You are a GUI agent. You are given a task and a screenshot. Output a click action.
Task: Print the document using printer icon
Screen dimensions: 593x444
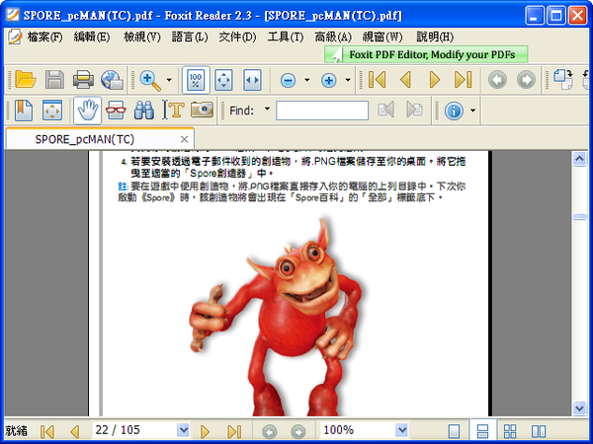83,80
